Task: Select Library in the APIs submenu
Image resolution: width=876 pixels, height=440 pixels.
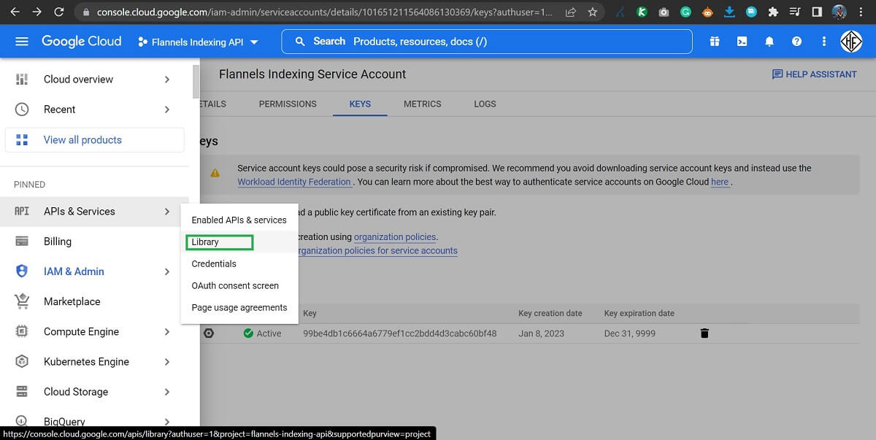Action: pos(239,242)
